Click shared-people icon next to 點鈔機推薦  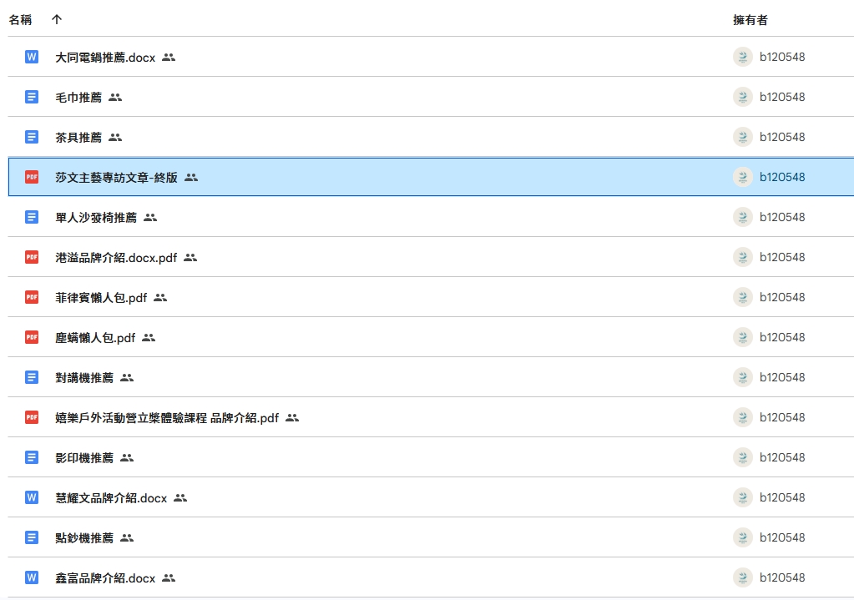point(127,538)
